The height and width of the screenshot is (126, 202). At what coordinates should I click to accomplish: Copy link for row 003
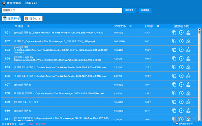pos(174,50)
